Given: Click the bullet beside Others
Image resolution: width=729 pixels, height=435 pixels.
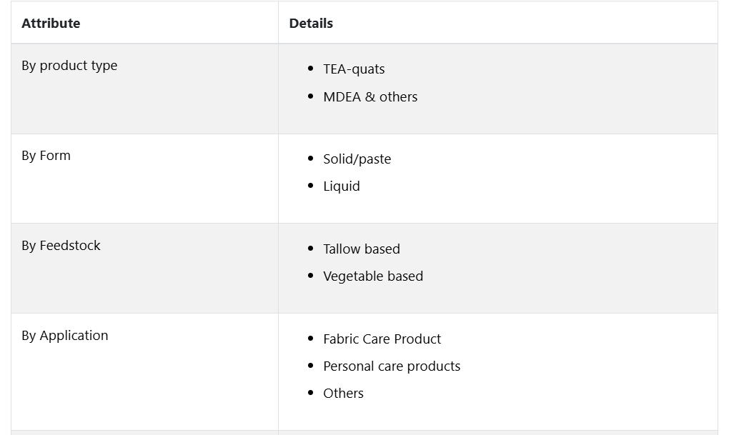Looking at the screenshot, I should [x=310, y=394].
